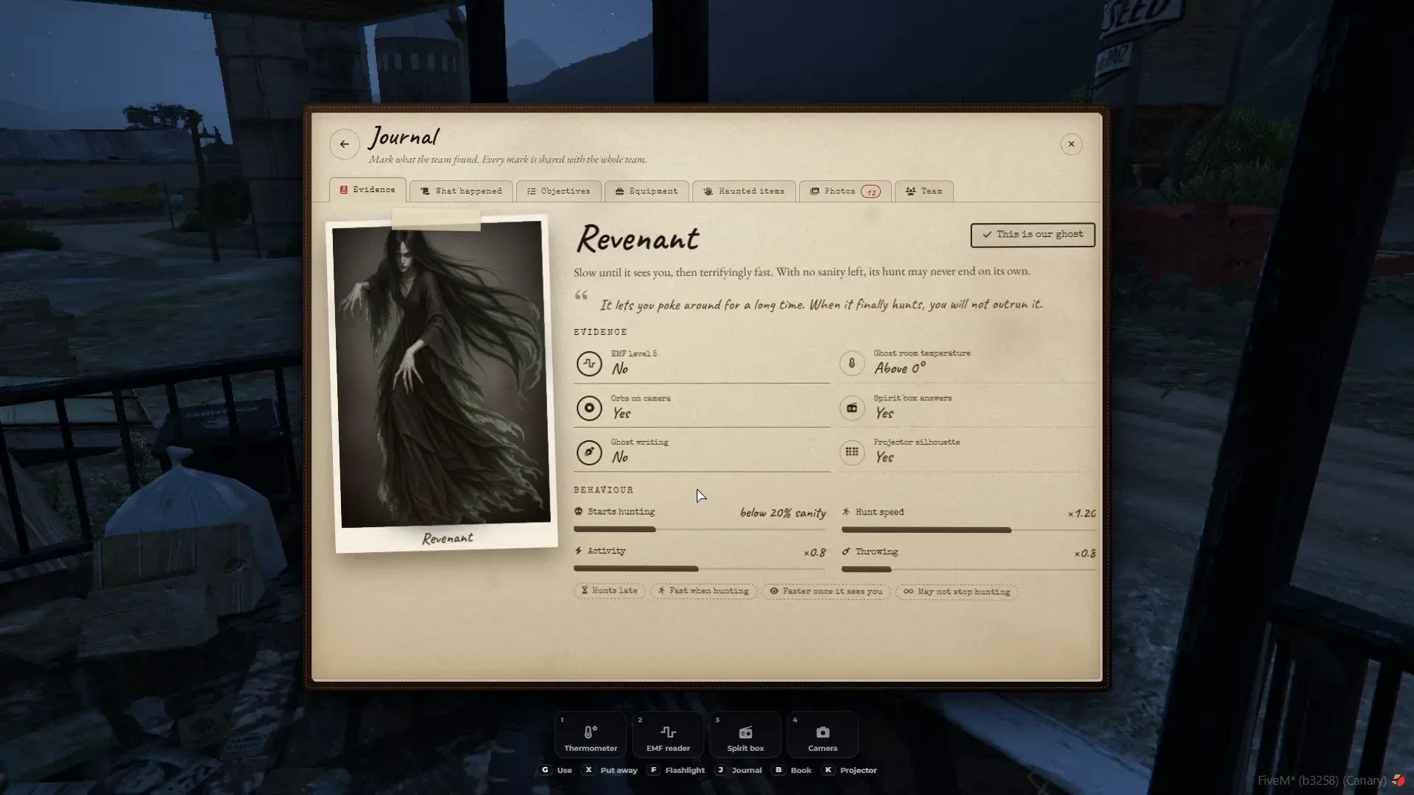Image resolution: width=1414 pixels, height=795 pixels.
Task: Toggle the Projector silhouette evidence
Action: tap(968, 452)
